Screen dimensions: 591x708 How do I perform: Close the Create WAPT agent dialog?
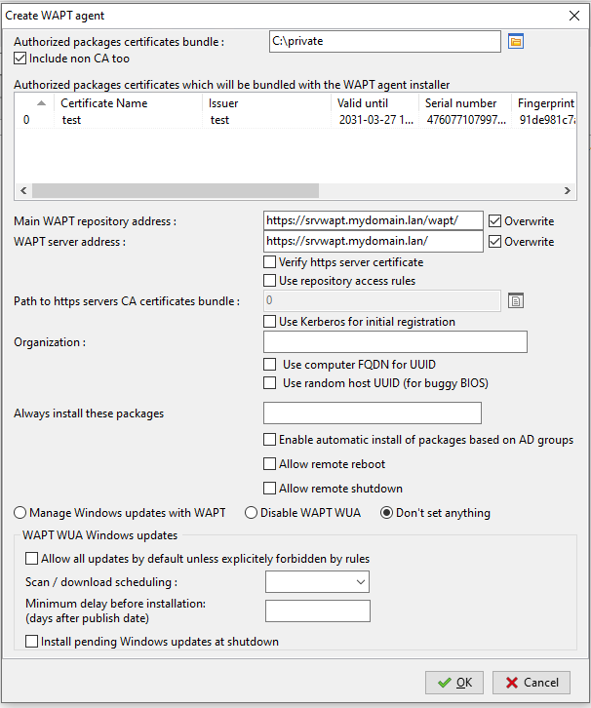572,15
